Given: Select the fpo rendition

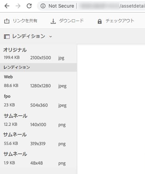Looking at the screenshot, I should pos(7,96).
